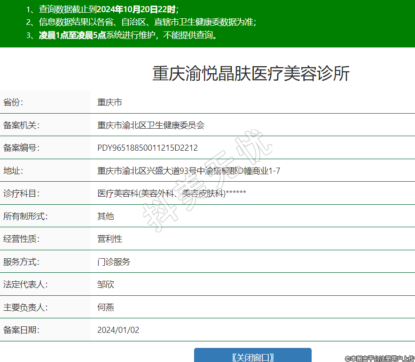Click the 备案编号 row label
The height and width of the screenshot is (362, 415).
21,148
